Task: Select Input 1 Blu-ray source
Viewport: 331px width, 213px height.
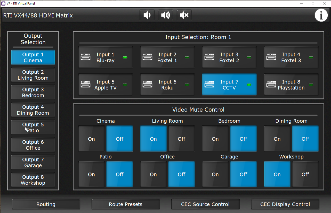Action: coord(106,57)
